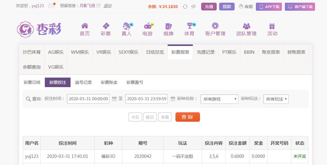Edit the reserved info pencil icon

(98, 6)
